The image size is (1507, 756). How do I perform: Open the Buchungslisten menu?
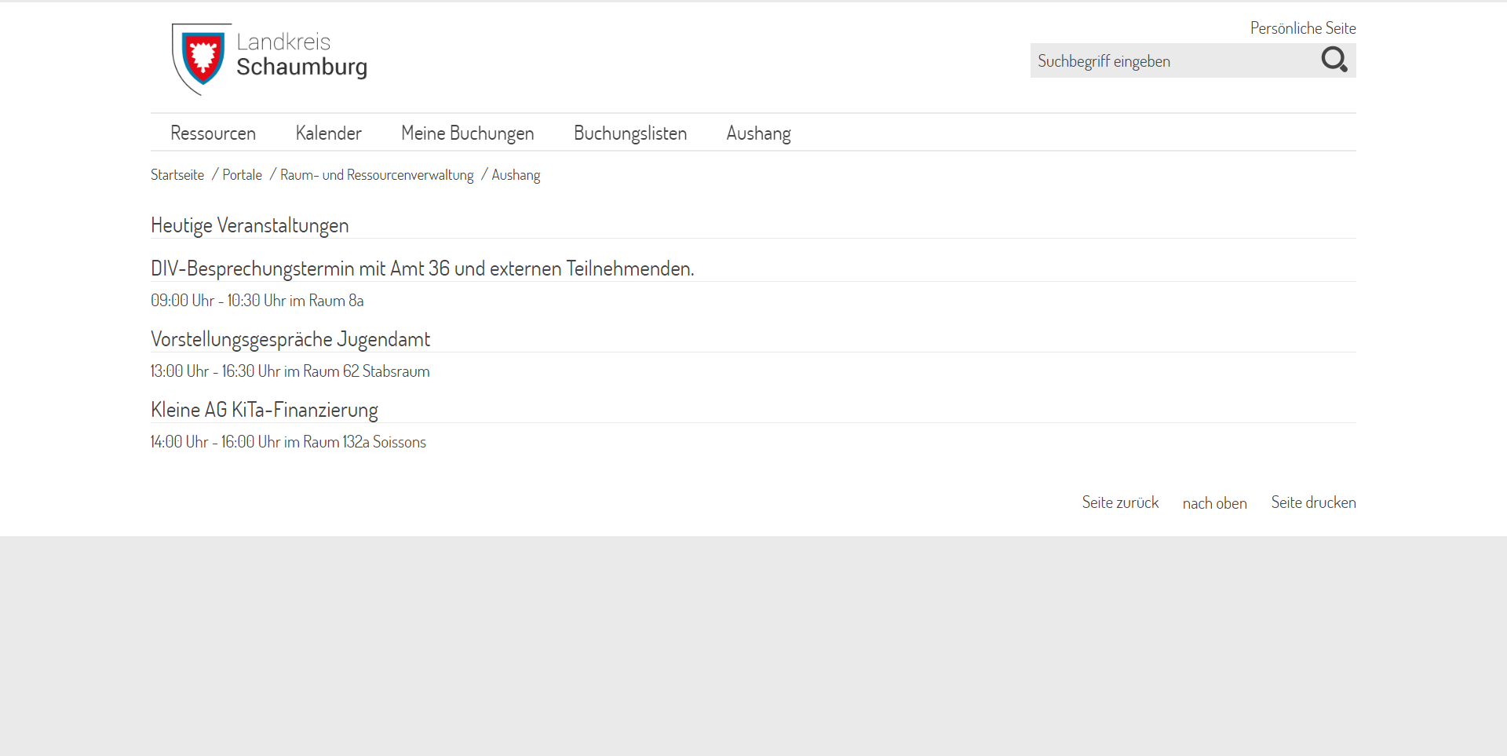pyautogui.click(x=629, y=133)
